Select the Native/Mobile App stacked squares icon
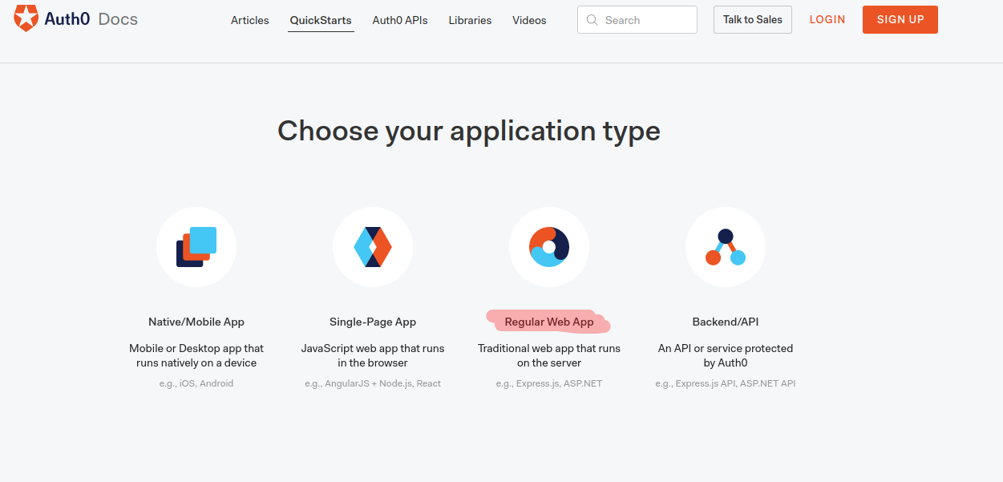The height and width of the screenshot is (482, 1003). pyautogui.click(x=196, y=247)
